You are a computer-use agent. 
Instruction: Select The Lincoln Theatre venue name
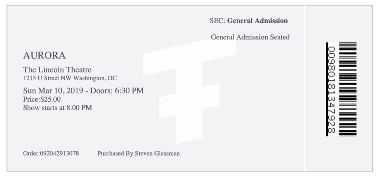pos(57,70)
